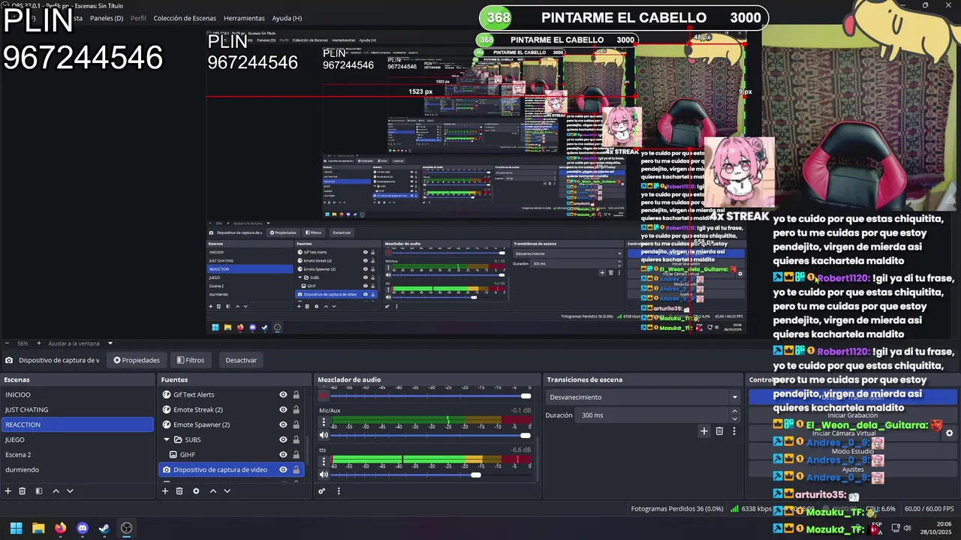Screen dimensions: 961x540
Task: Select the JUST CHATING scene
Action: click(x=77, y=409)
